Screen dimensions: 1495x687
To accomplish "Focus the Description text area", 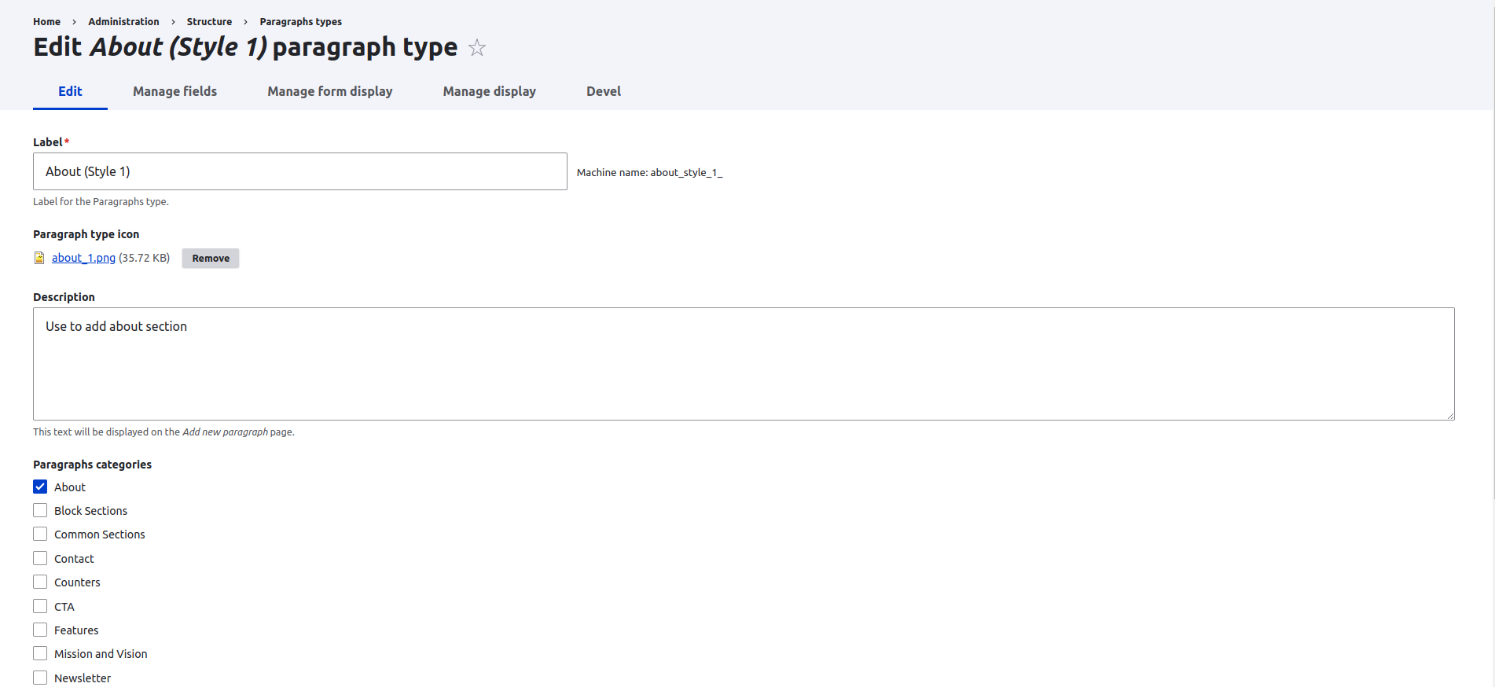I will click(x=743, y=364).
